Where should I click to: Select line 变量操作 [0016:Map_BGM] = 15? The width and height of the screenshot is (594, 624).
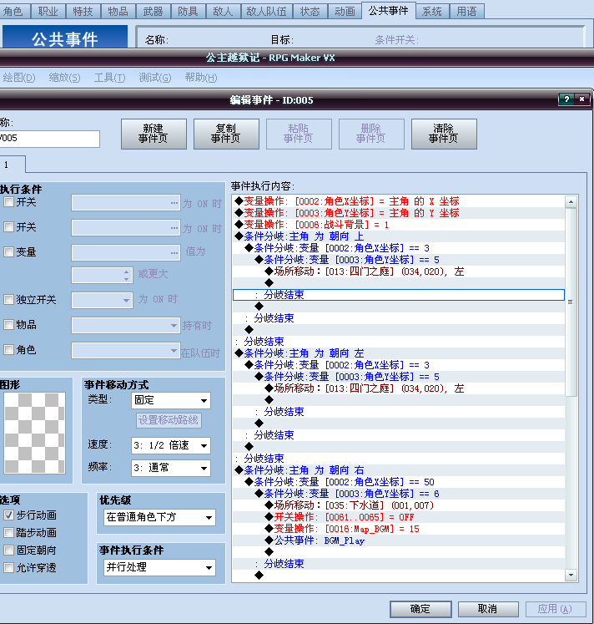click(399, 529)
